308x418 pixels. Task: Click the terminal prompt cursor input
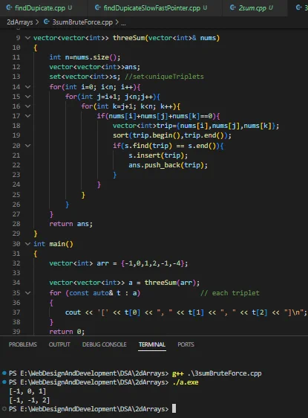[x=174, y=408]
